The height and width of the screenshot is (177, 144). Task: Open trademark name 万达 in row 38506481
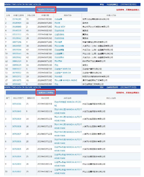(56, 84)
